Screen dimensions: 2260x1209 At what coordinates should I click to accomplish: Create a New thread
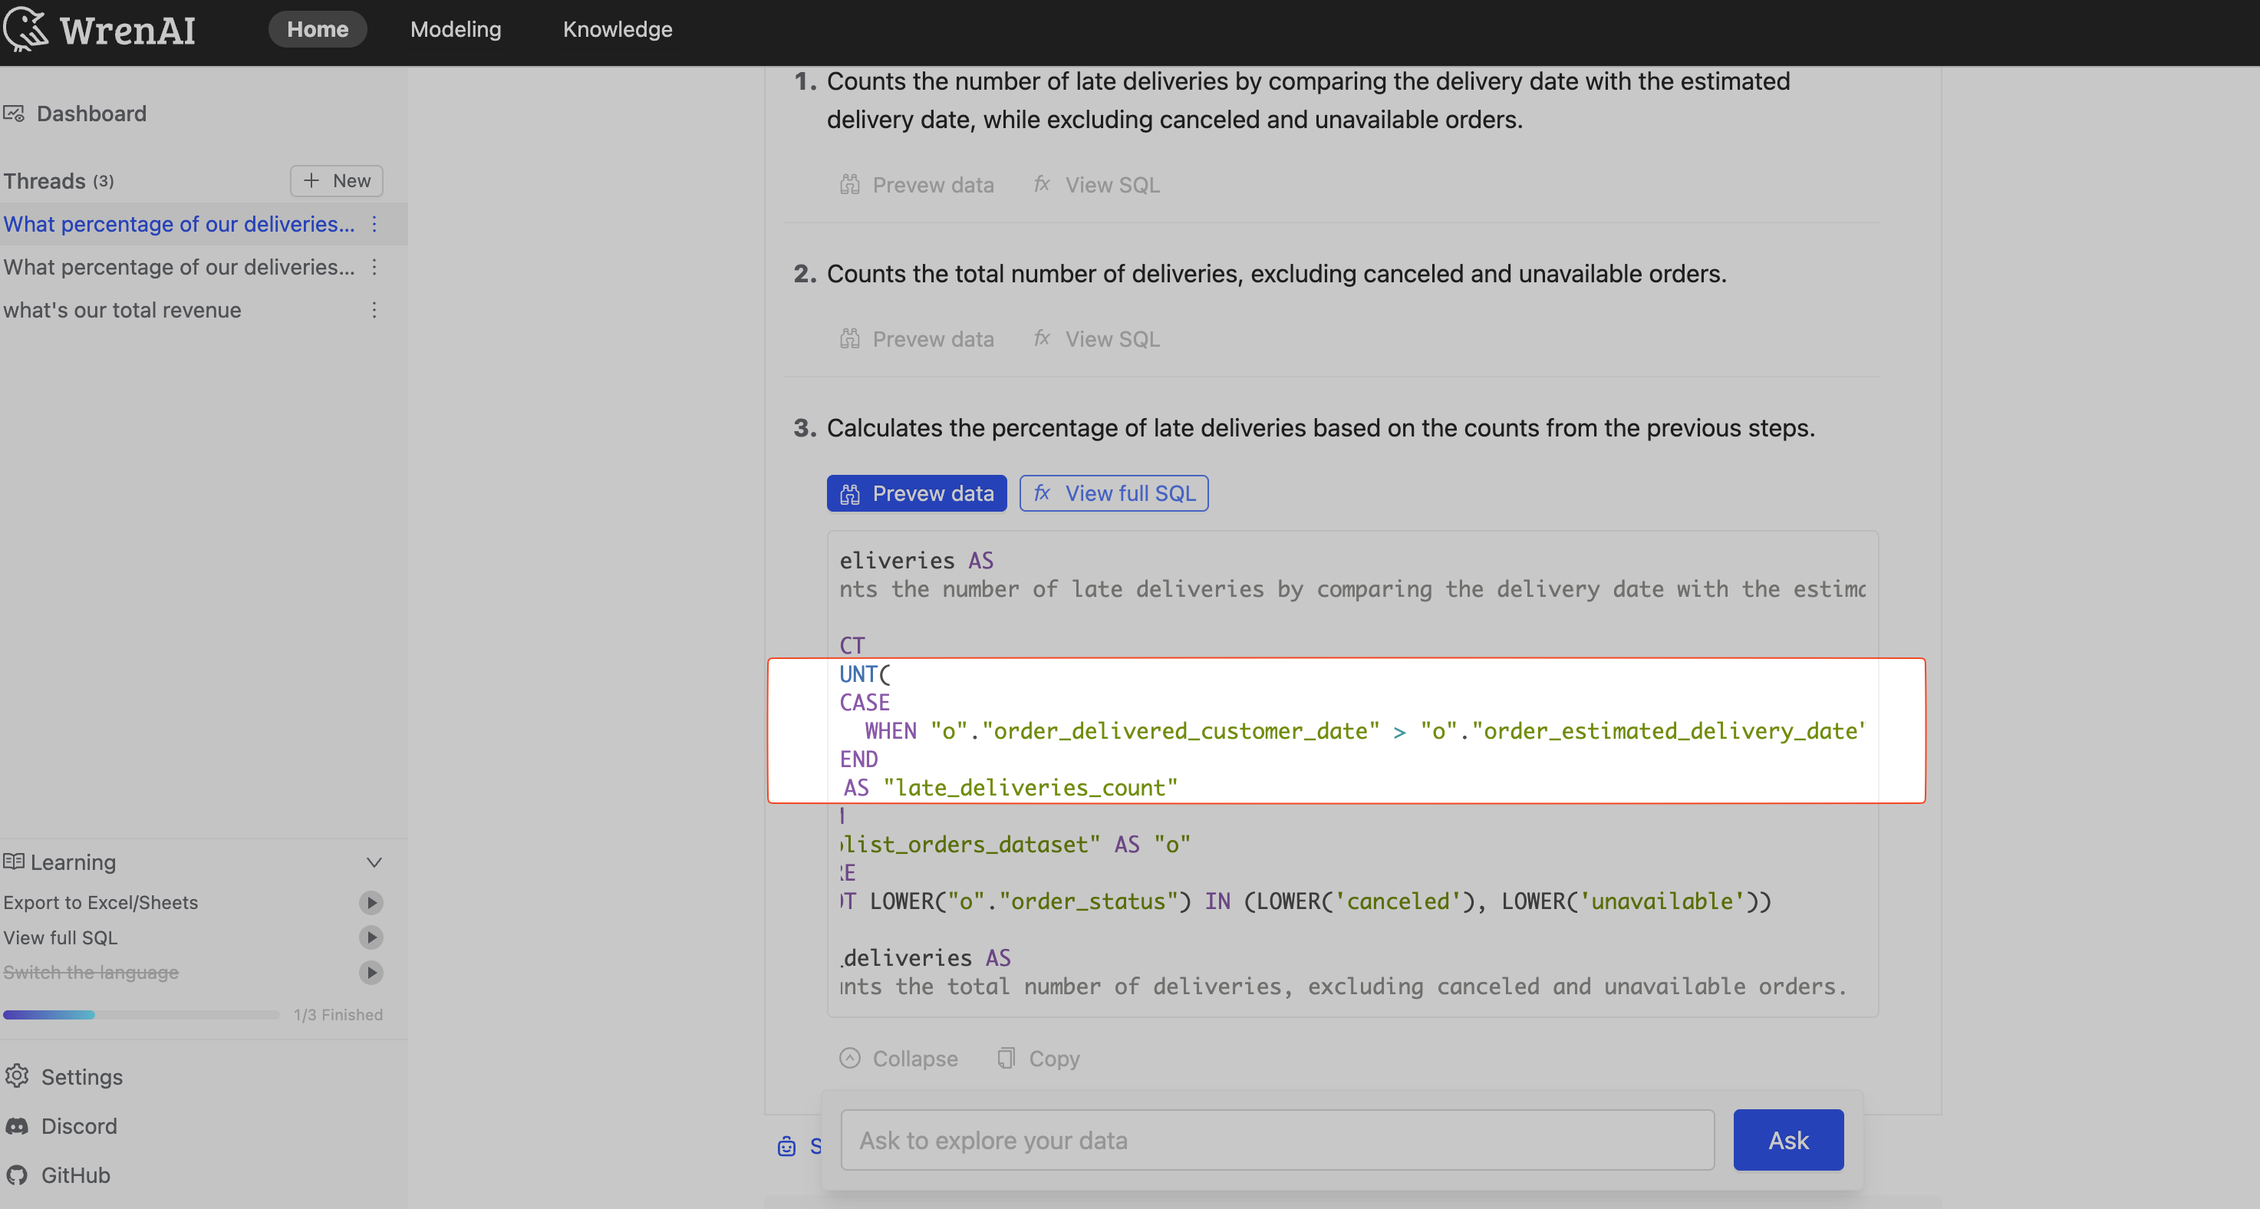[x=336, y=180]
